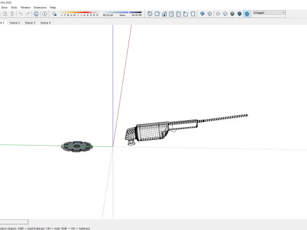Open the Draw menu
Viewport: 307px width, 230px height.
4,8
